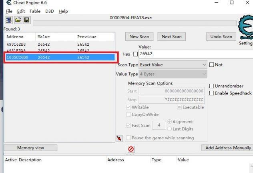Open the Edit menu

point(21,11)
